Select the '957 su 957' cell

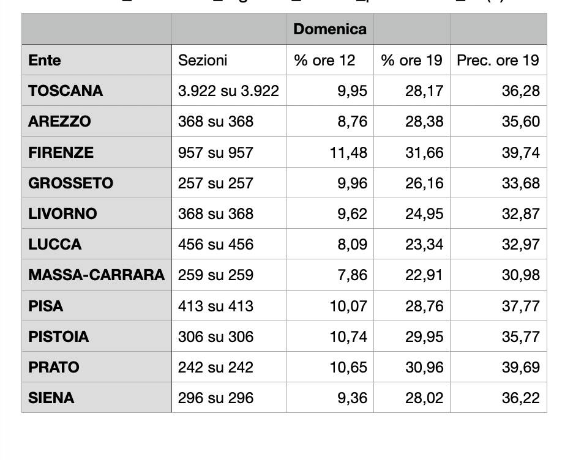pos(215,152)
